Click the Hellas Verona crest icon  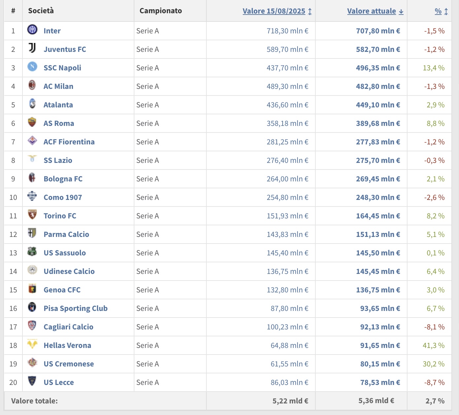(x=32, y=344)
